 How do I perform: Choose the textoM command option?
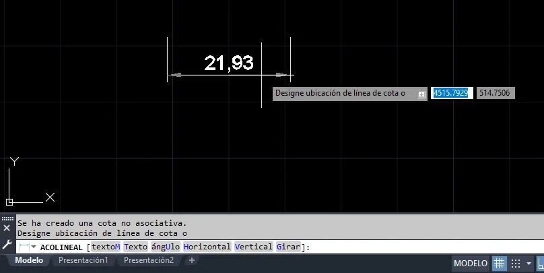click(106, 247)
